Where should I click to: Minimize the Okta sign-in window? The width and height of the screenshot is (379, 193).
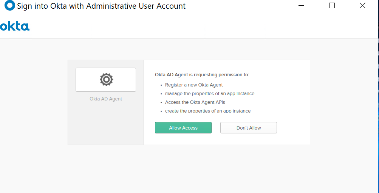(301, 6)
